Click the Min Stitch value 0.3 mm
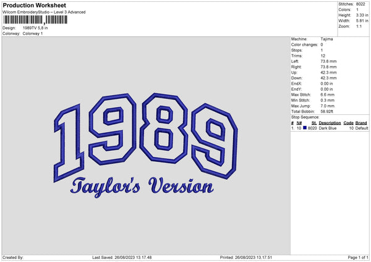Viewport: 371px width, 262px height. pos(328,100)
